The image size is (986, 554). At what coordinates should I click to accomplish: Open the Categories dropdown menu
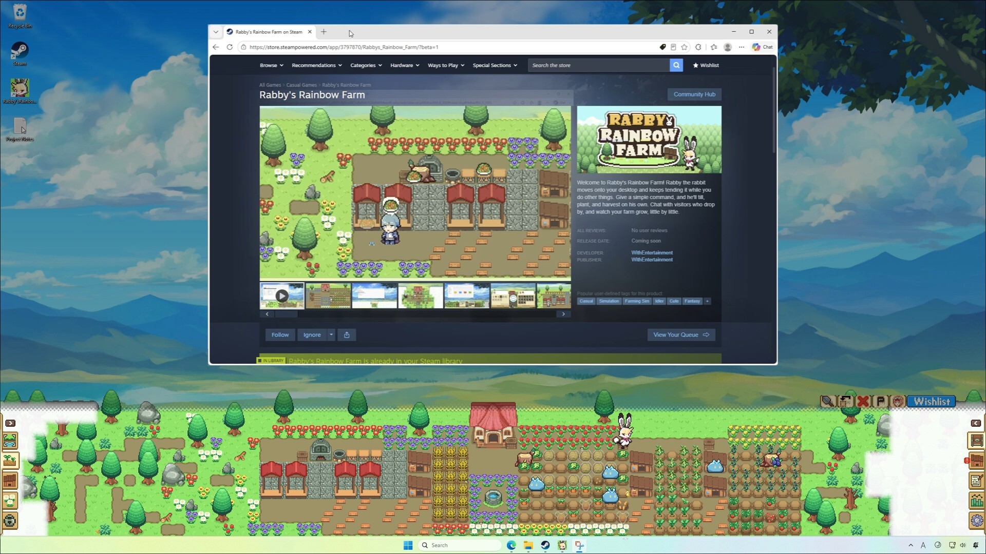[x=366, y=65]
